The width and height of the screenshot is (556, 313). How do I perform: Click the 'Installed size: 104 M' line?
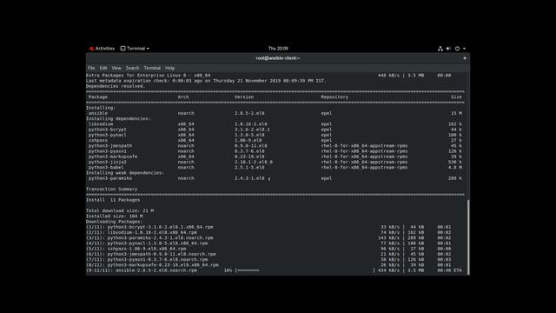pos(114,216)
